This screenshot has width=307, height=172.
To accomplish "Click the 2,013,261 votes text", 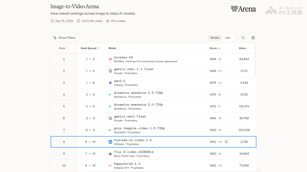I will pyautogui.click(x=92, y=21).
